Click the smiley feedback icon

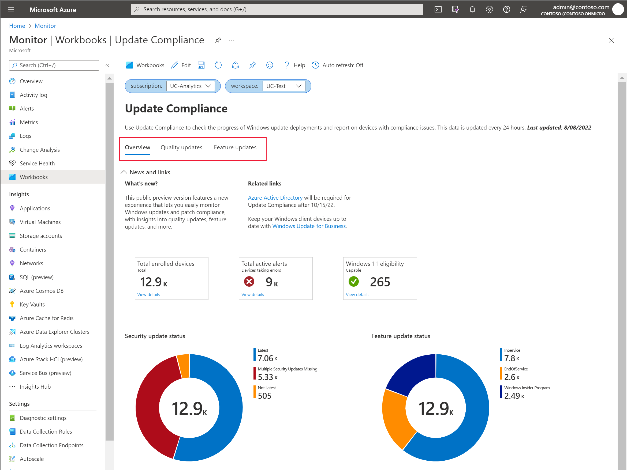pyautogui.click(x=270, y=65)
